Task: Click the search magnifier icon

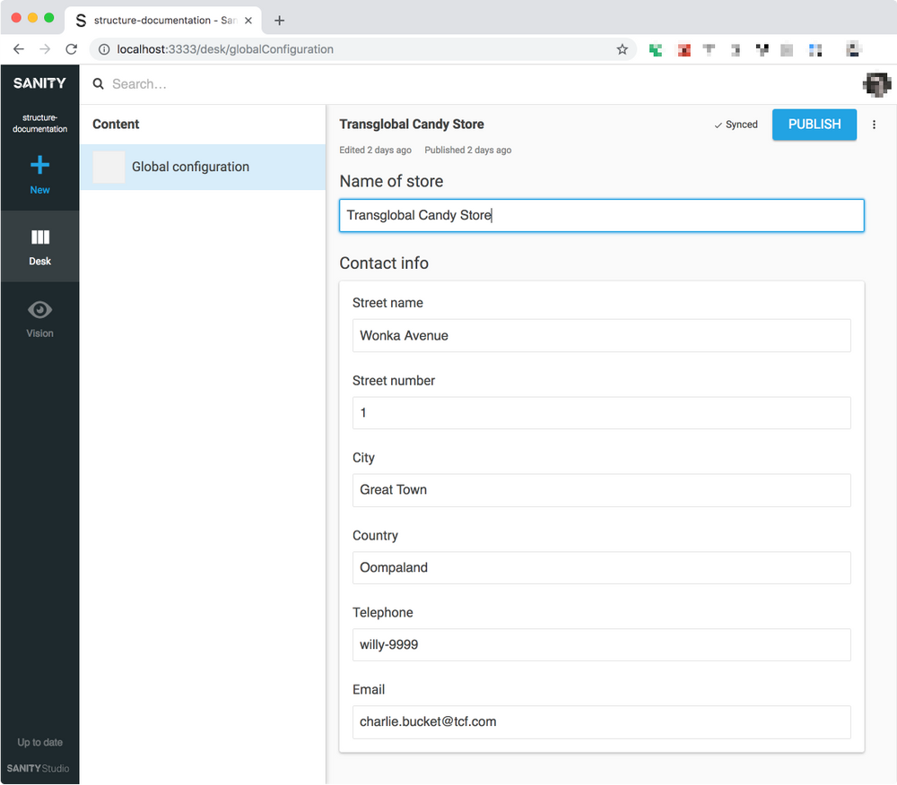Action: 99,84
